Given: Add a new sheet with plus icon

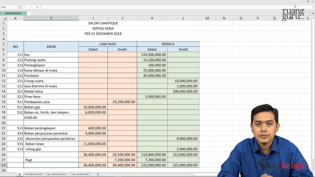Looking at the screenshot, I should [x=98, y=174].
